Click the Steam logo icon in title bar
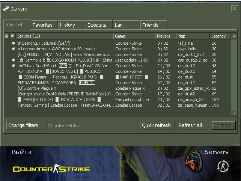 [x=6, y=9]
